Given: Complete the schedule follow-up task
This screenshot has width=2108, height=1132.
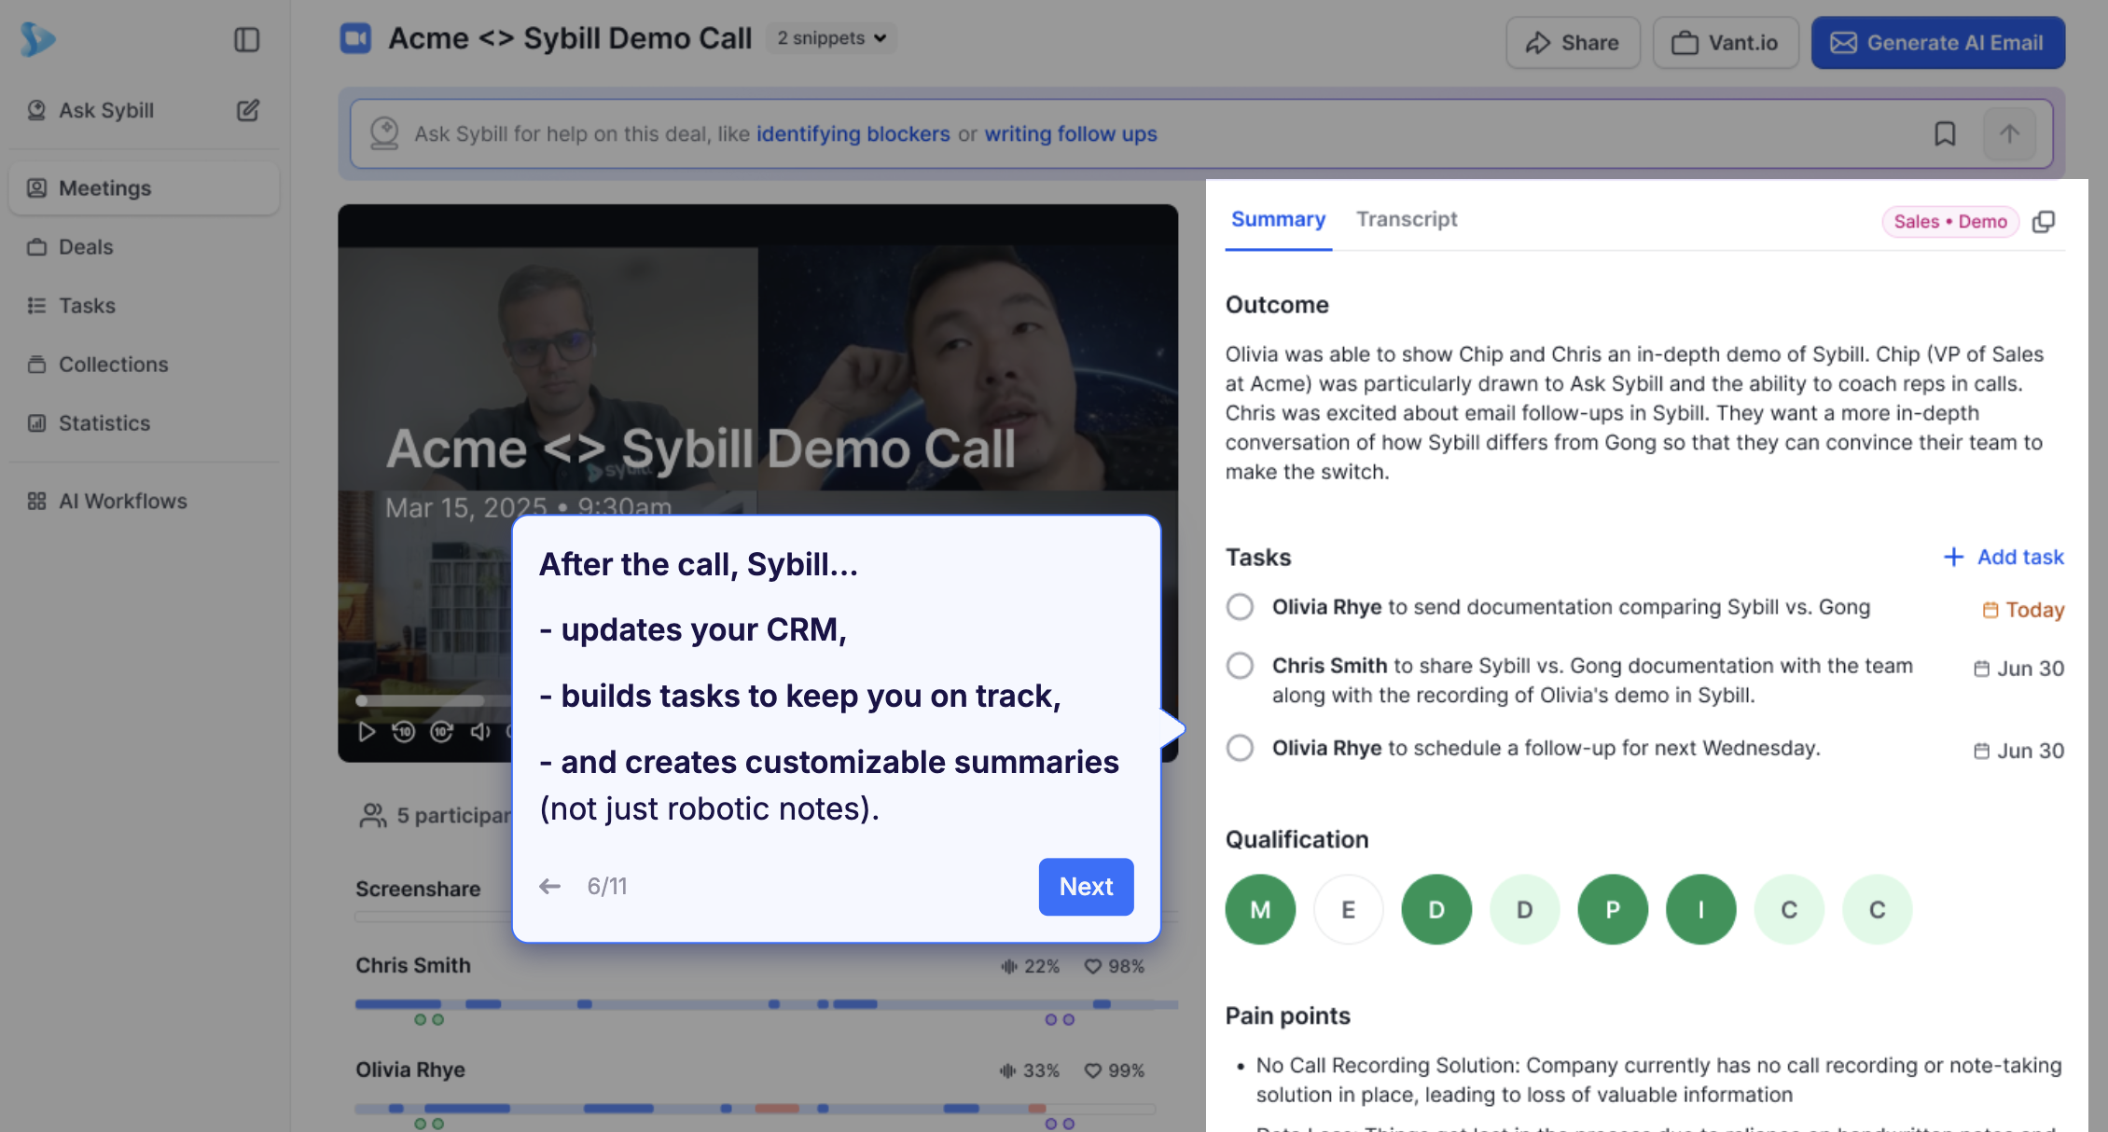Looking at the screenshot, I should coord(1240,748).
